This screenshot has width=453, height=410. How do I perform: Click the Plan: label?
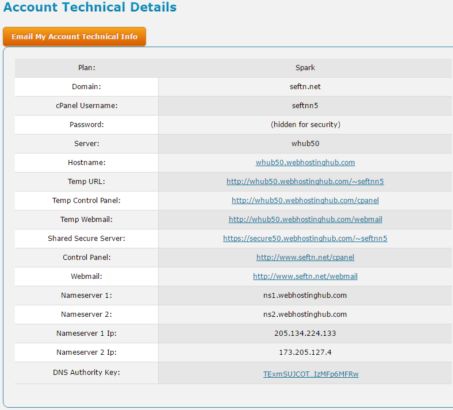(86, 68)
